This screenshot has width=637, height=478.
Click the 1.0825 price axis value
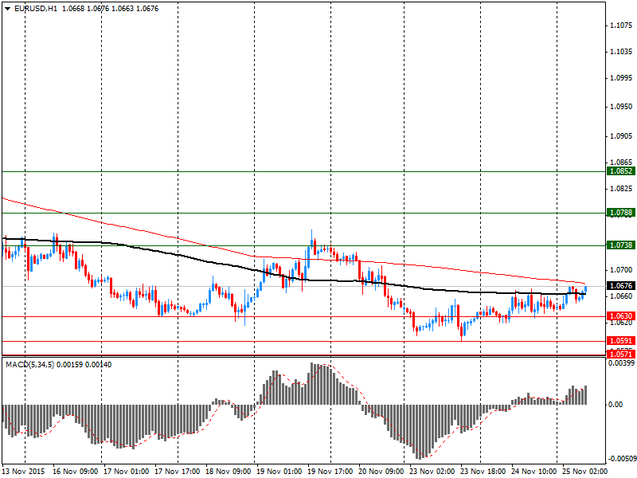621,189
